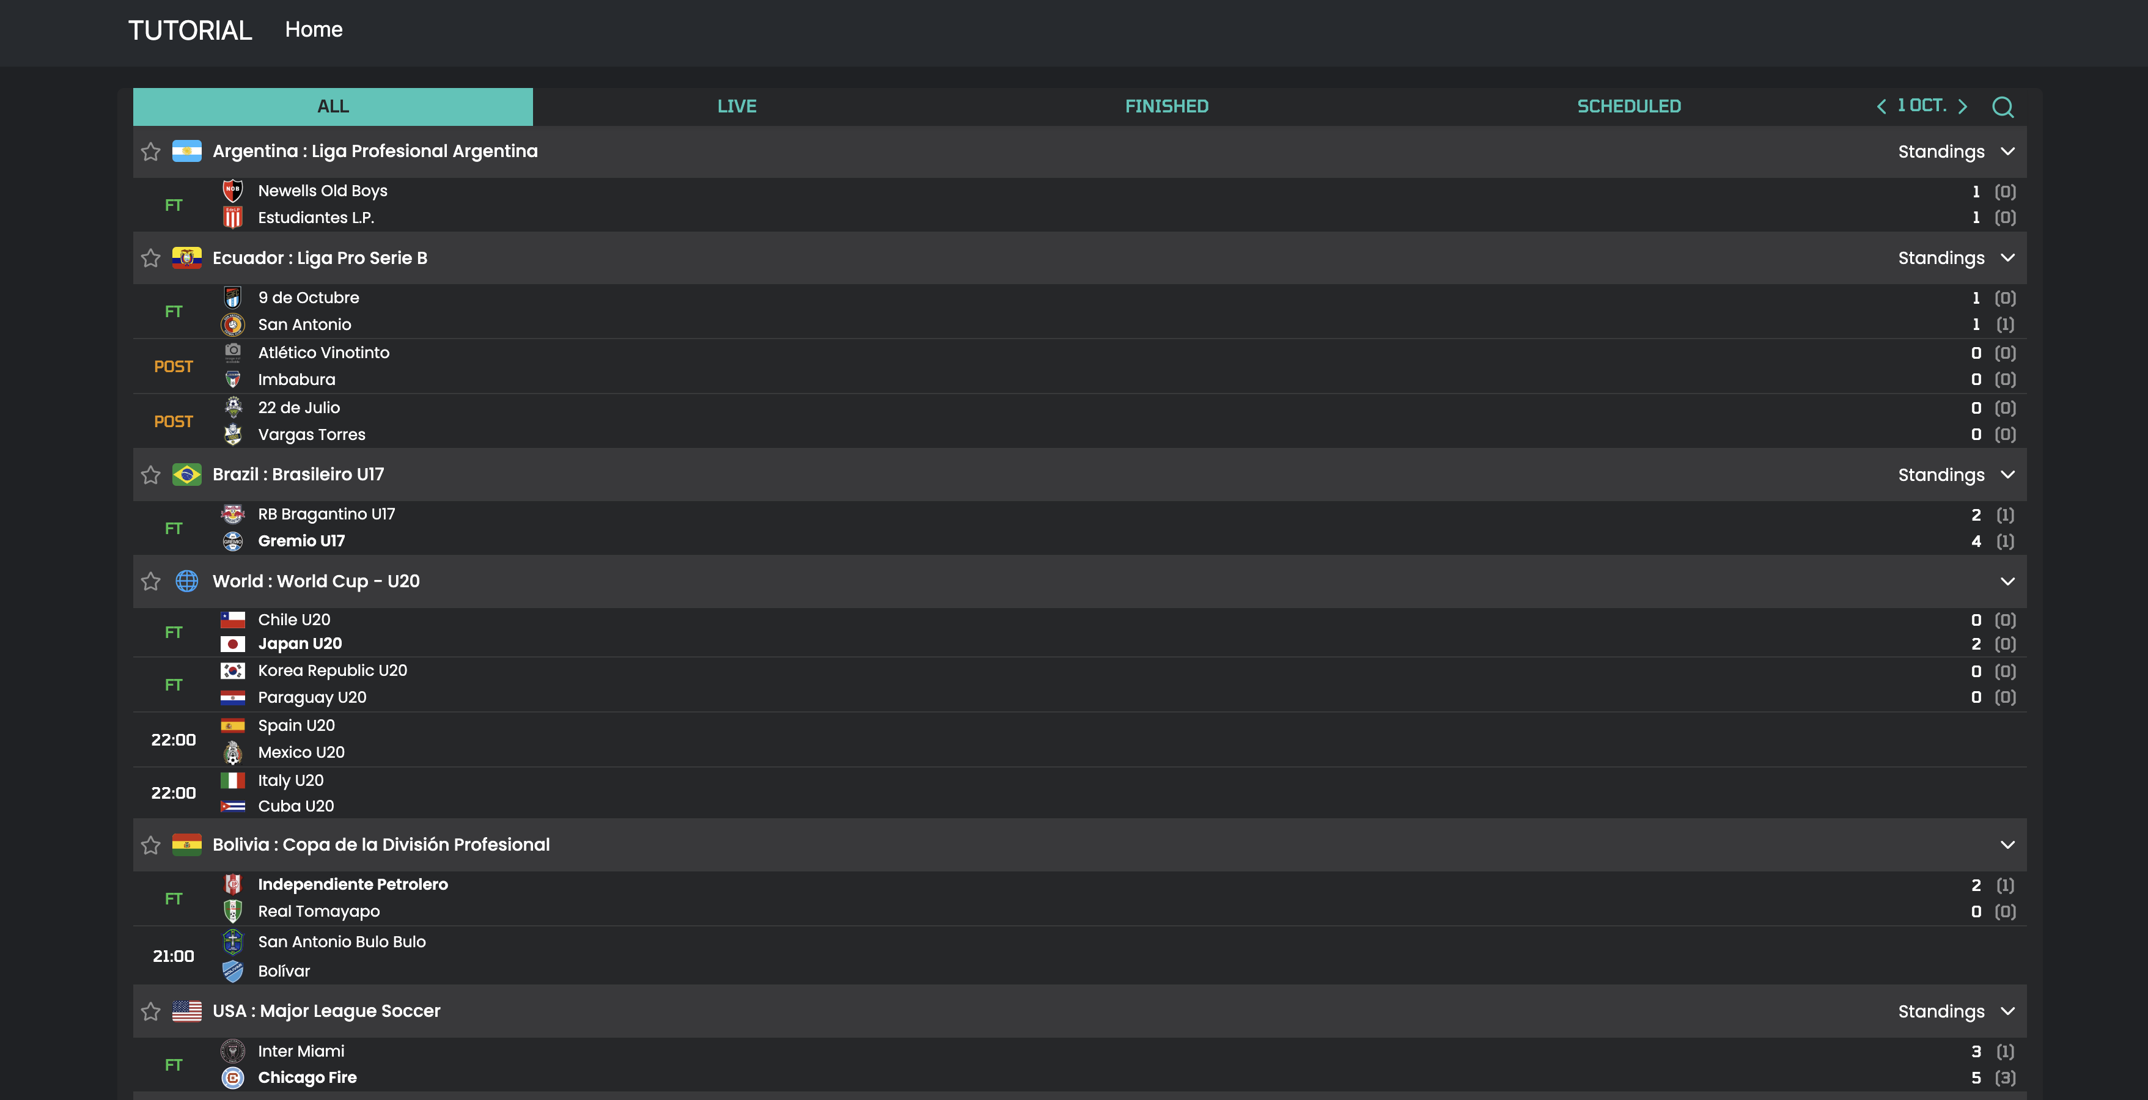Viewport: 2148px width, 1100px height.
Task: Select the SCHEDULED tab
Action: (x=1628, y=107)
